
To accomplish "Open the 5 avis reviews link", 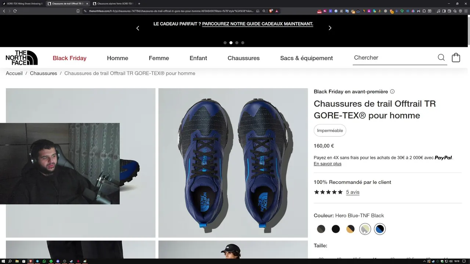I will 352,192.
